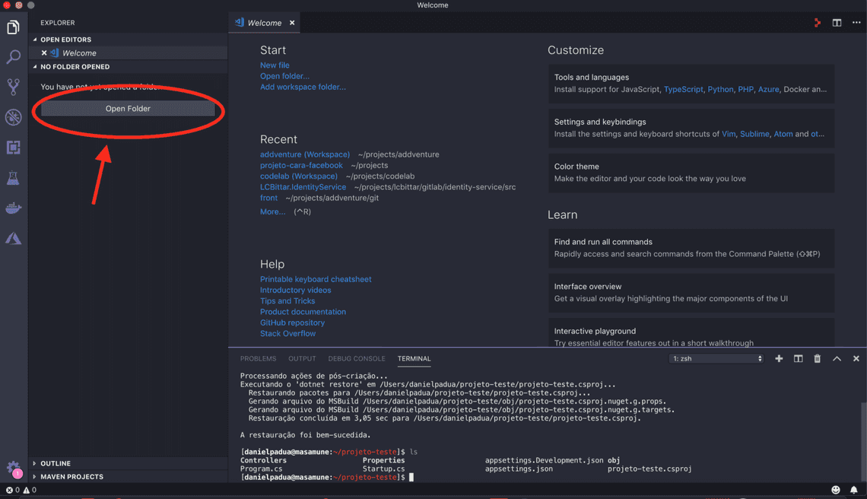Click the Open Folder button
Image resolution: width=867 pixels, height=499 pixels.
coord(128,108)
